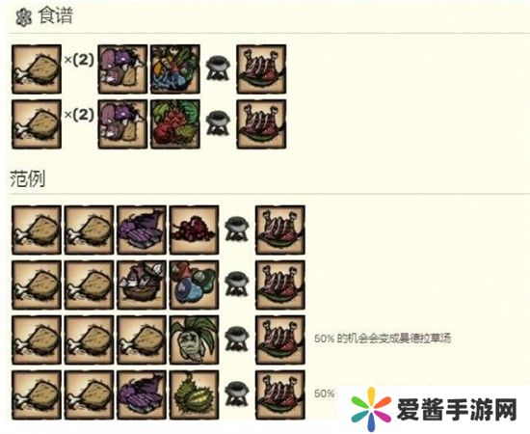This screenshot has height=434, width=530.
Task: Click the crock pot icon in mandrake row
Action: pos(237,339)
